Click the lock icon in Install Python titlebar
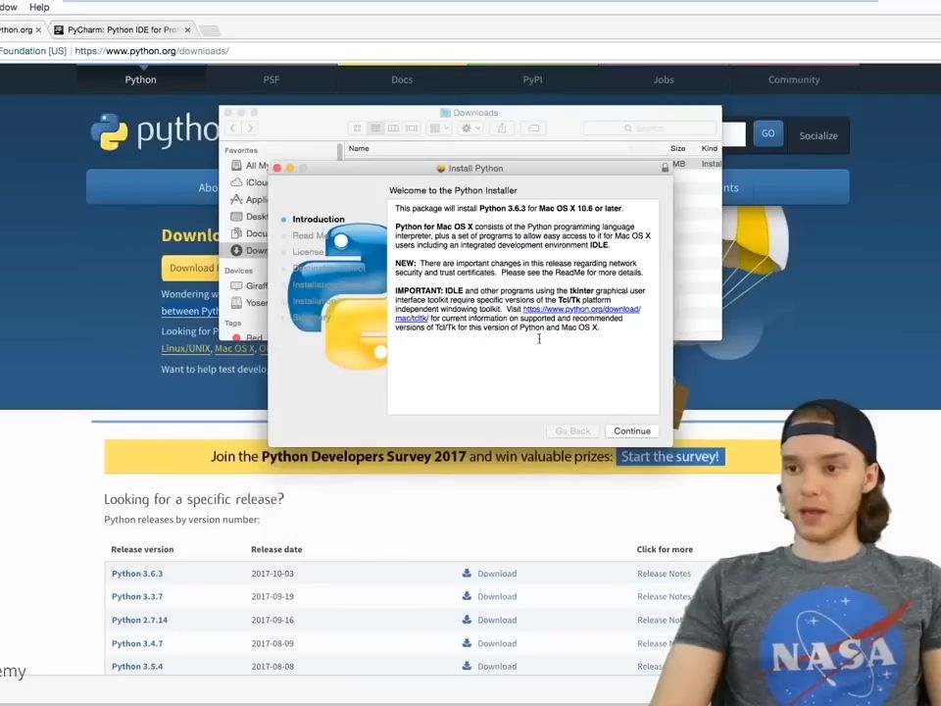The image size is (941, 706). coord(665,168)
